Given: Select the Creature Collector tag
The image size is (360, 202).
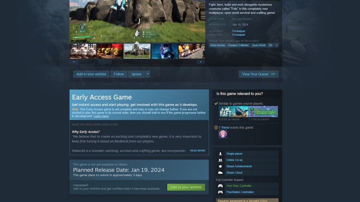Looking at the screenshot, I should click(x=238, y=45).
